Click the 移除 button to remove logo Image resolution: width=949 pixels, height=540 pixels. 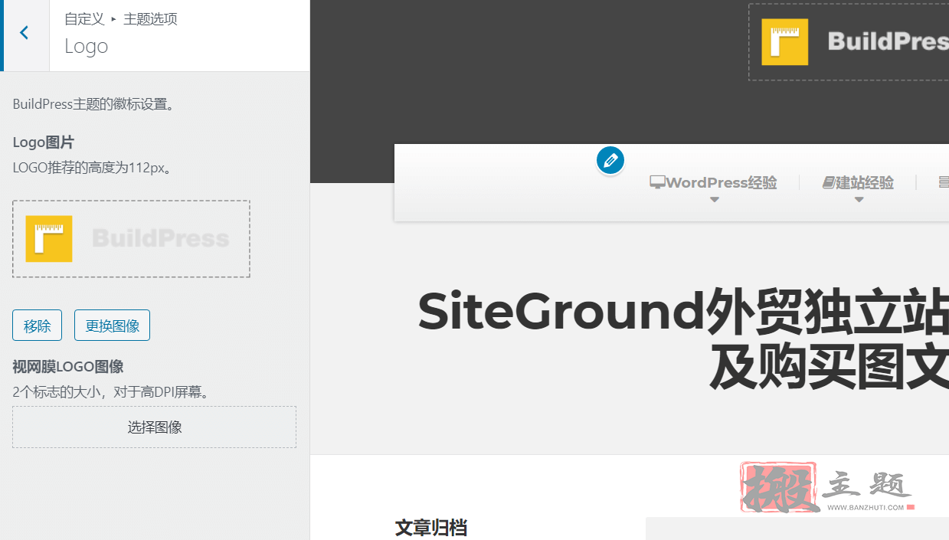coord(37,326)
